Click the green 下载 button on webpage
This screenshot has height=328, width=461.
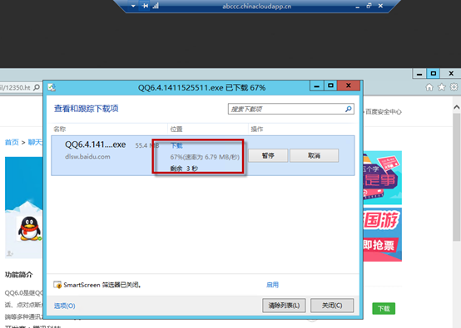(x=384, y=308)
